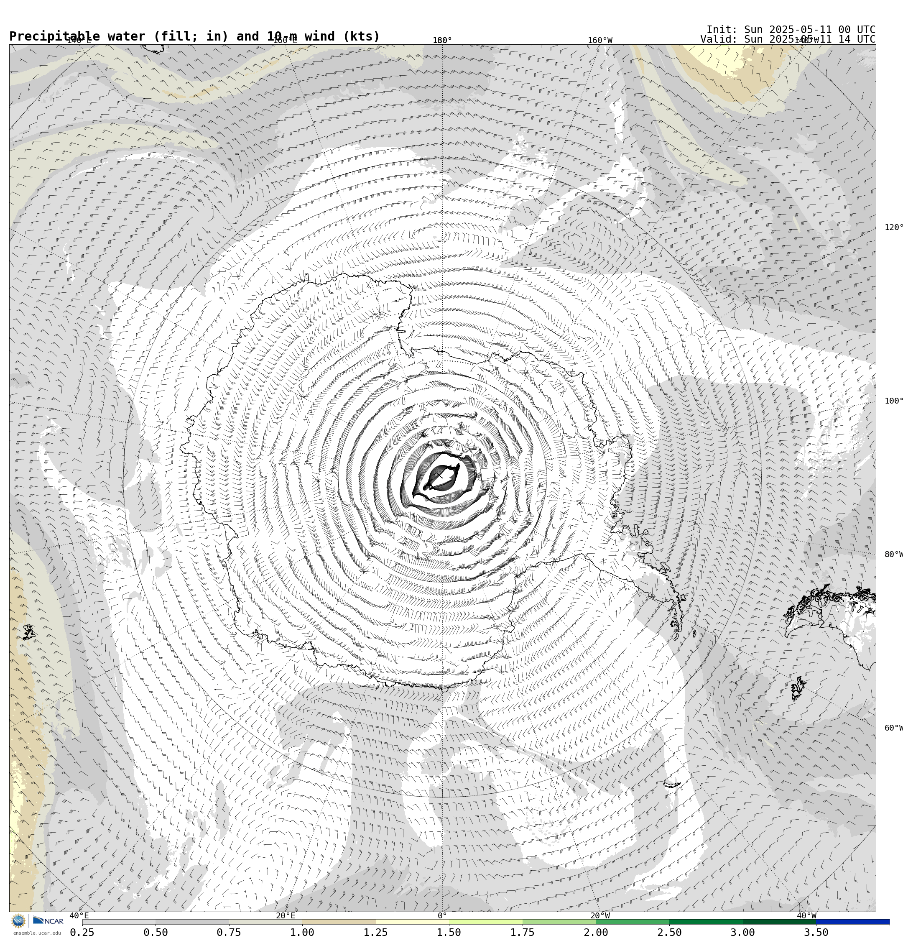This screenshot has height=938, width=903.
Task: Click the '100°W' longitude label on right
Action: (893, 401)
